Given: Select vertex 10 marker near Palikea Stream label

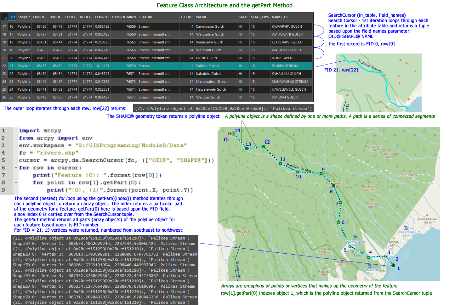Looking at the screenshot, I should point(297,172).
